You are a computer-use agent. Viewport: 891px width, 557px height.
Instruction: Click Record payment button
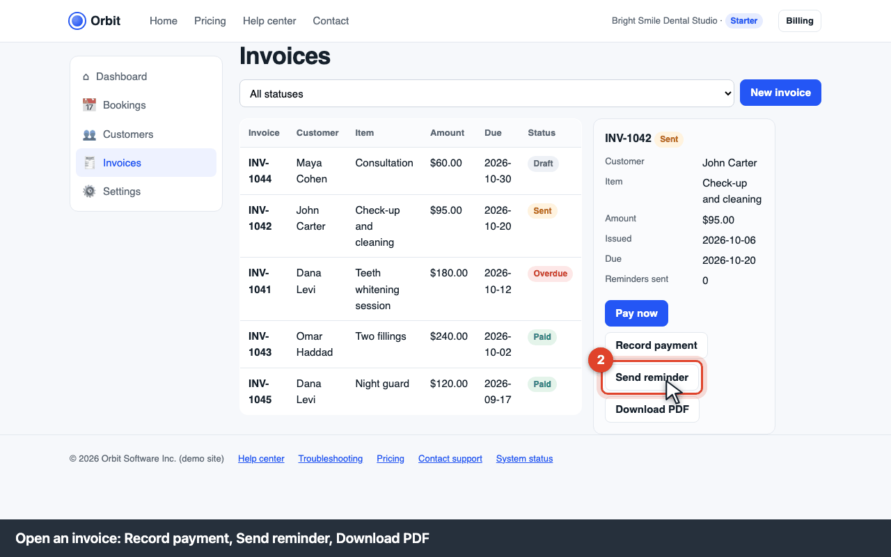656,345
